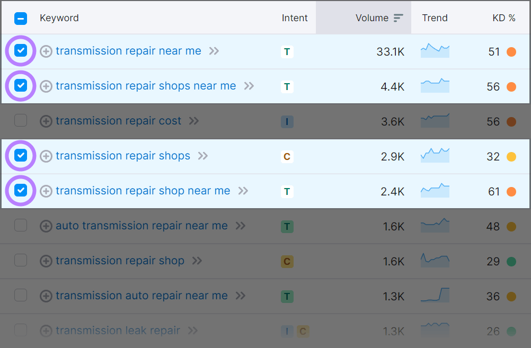
Task: Expand arrows after auto transmission repair near me
Action: pos(241,226)
